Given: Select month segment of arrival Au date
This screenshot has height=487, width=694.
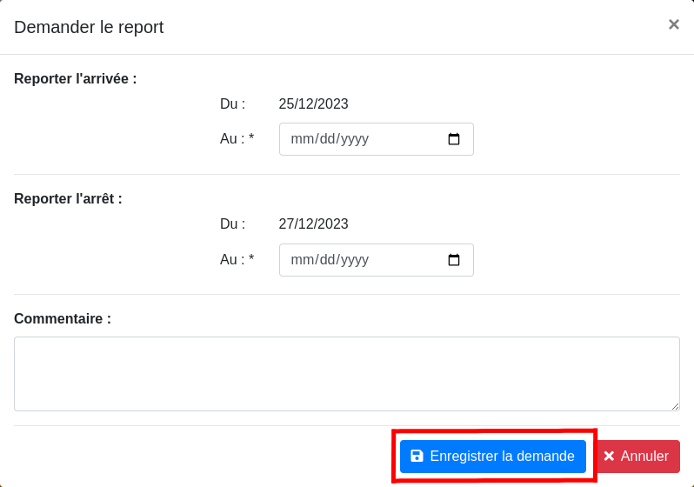Looking at the screenshot, I should pyautogui.click(x=301, y=139).
